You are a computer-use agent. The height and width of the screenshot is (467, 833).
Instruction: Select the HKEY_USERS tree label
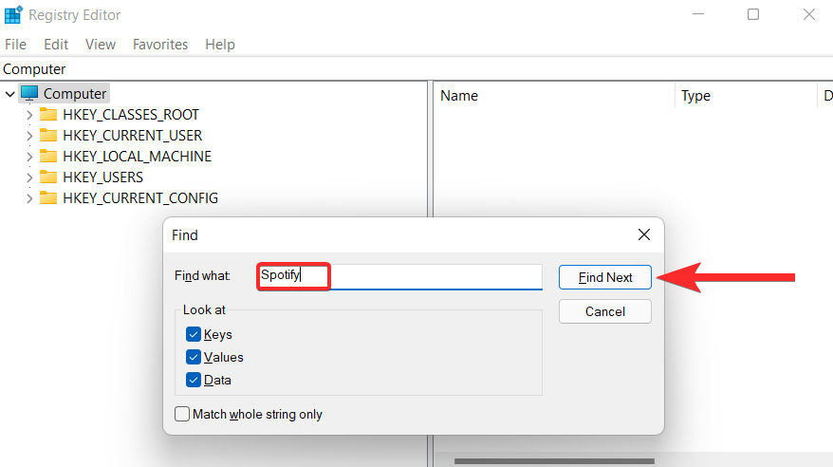pos(103,177)
